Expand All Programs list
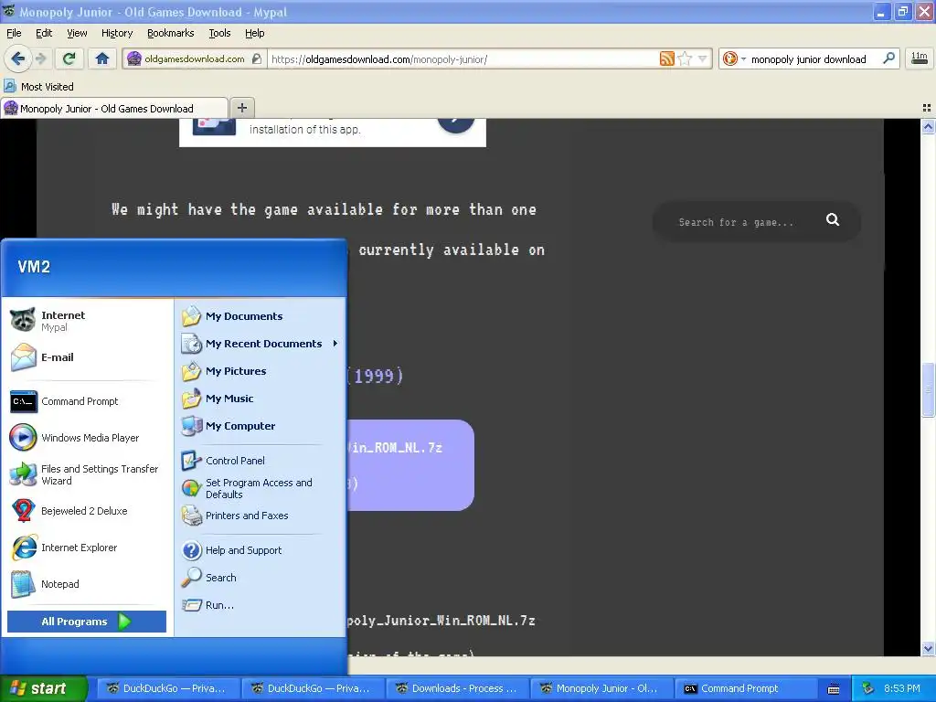936x702 pixels. pyautogui.click(x=87, y=622)
